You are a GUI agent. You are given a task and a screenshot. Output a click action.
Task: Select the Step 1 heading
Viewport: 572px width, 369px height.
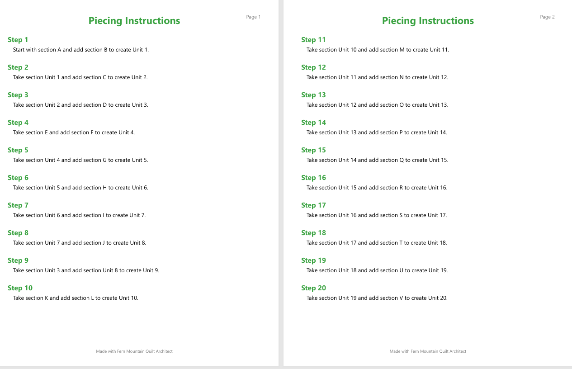[18, 40]
